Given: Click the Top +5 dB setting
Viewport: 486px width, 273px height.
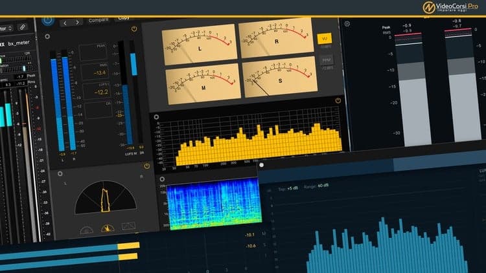Looking at the screenshot, I should (288, 188).
